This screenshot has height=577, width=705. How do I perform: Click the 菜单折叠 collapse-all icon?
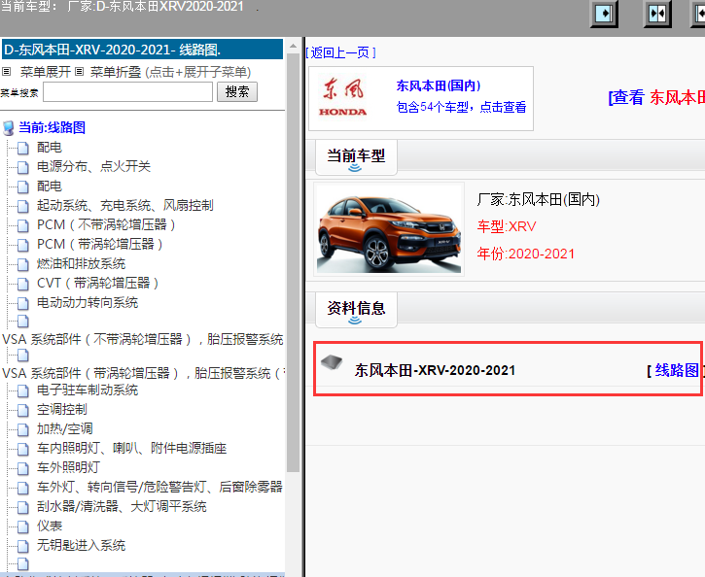[79, 71]
